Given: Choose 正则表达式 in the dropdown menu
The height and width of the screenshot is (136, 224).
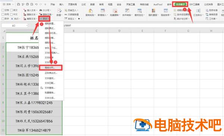Looking at the screenshot, I should click(x=51, y=73).
